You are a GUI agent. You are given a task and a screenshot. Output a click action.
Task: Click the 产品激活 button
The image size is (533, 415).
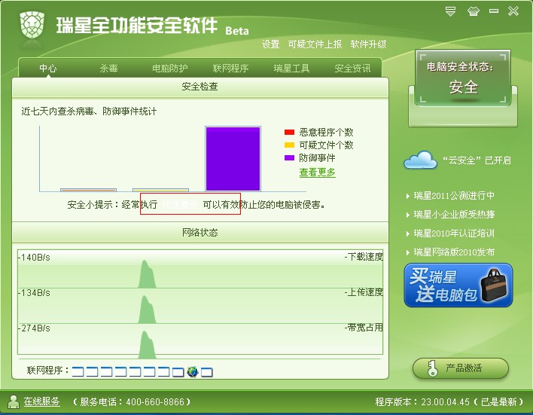[461, 368]
